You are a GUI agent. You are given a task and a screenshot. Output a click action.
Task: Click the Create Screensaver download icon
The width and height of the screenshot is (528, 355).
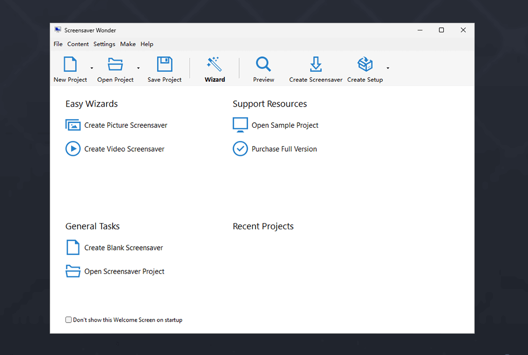(315, 64)
